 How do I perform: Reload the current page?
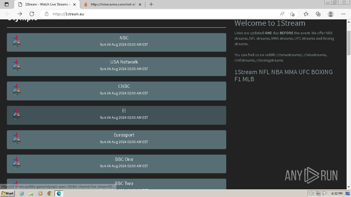(x=32, y=14)
